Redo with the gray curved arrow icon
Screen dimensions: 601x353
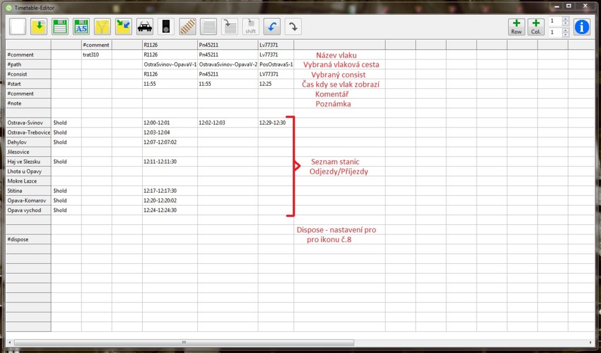292,26
